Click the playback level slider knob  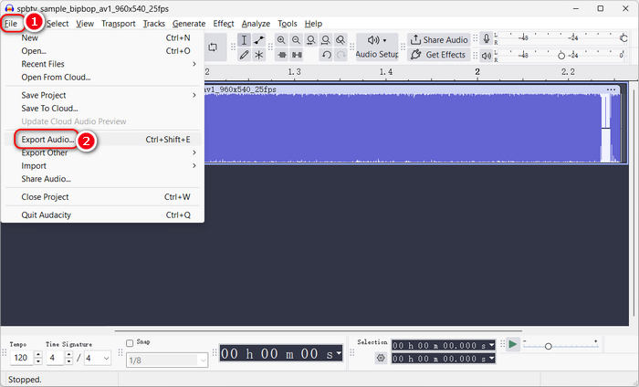point(561,56)
